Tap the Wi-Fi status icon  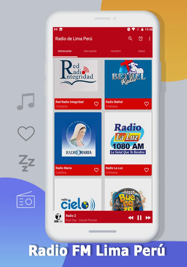(x=133, y=29)
